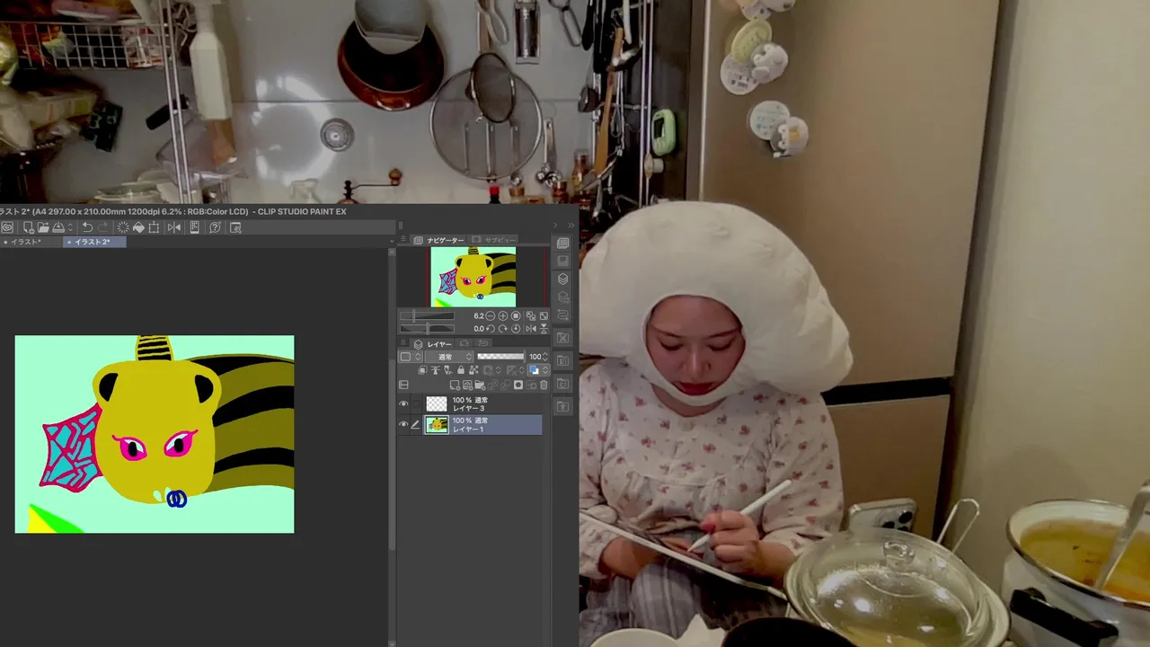
Task: Open CLIP STUDIO support question icon
Action: click(215, 227)
